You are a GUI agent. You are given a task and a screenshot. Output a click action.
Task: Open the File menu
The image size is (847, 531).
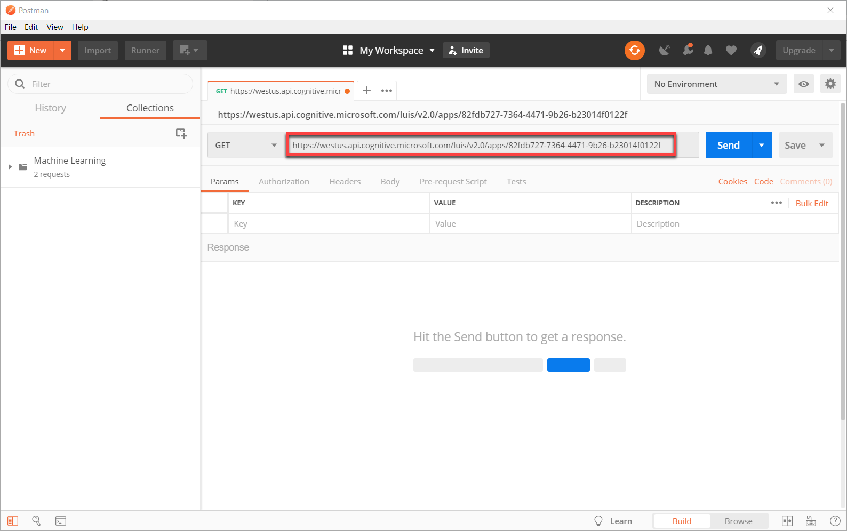(11, 27)
